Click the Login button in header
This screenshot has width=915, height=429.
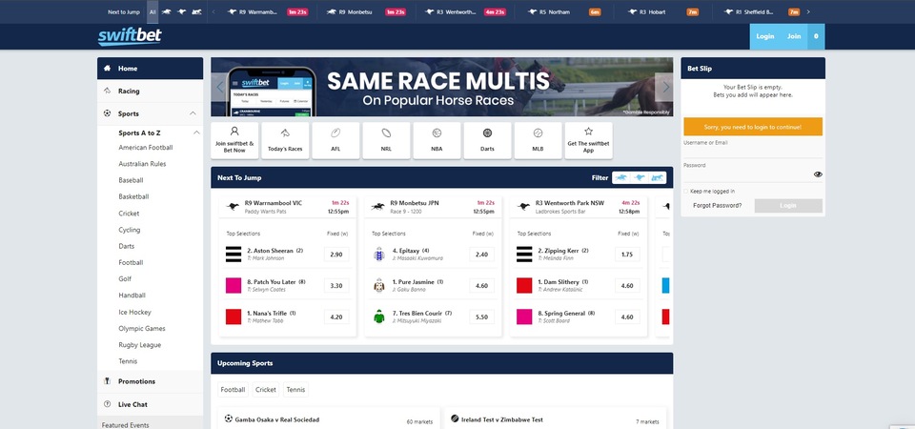tap(765, 36)
